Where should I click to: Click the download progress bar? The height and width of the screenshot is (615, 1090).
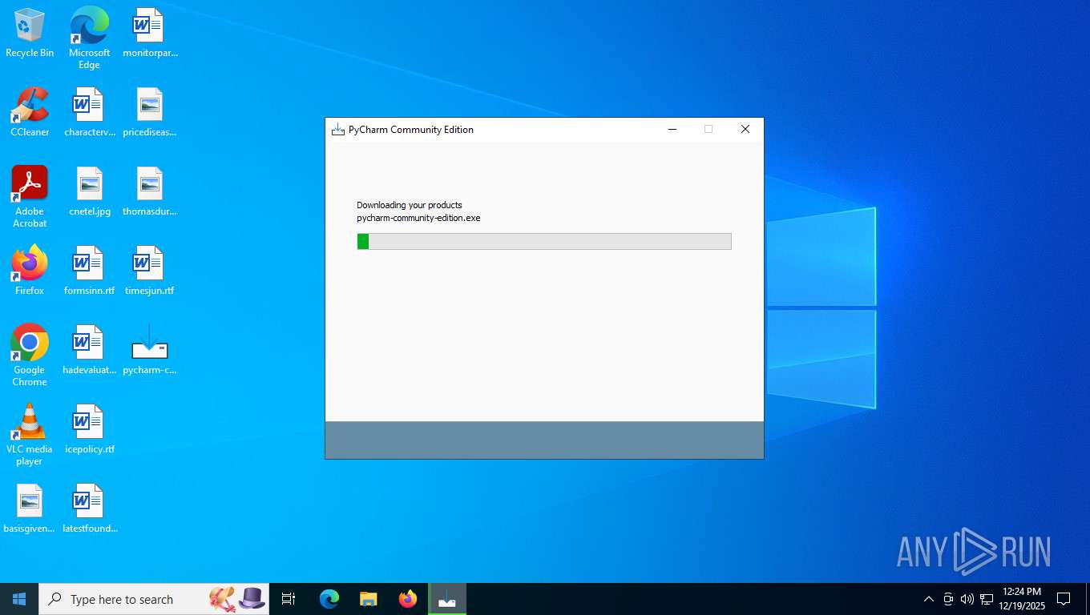pos(544,241)
